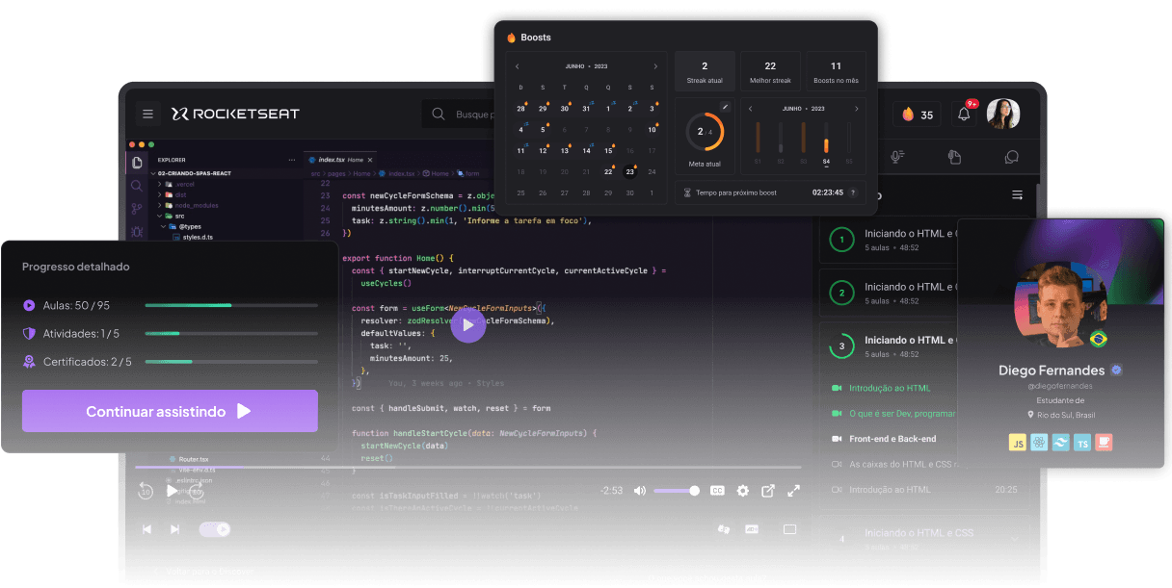1172x588 pixels.
Task: Click the edit pencil on Meta atual
Action: [725, 107]
